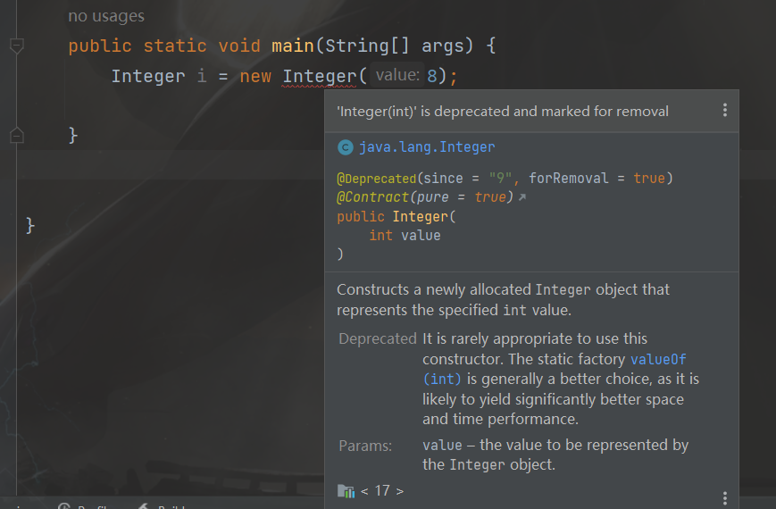The width and height of the screenshot is (776, 509).
Task: Click the Build hammer icon in the bottom bar
Action: coord(143,506)
